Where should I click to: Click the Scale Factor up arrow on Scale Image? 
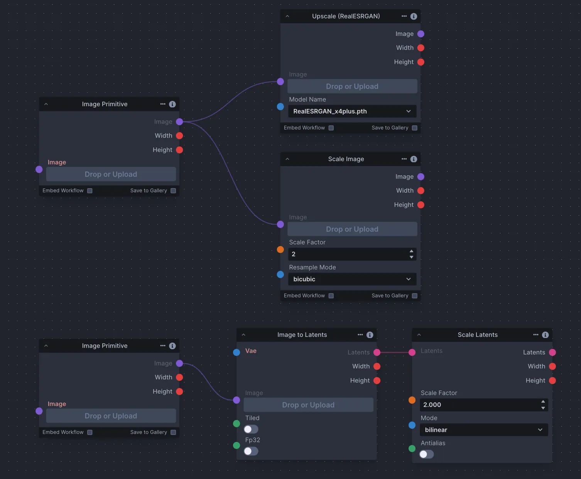click(x=412, y=251)
